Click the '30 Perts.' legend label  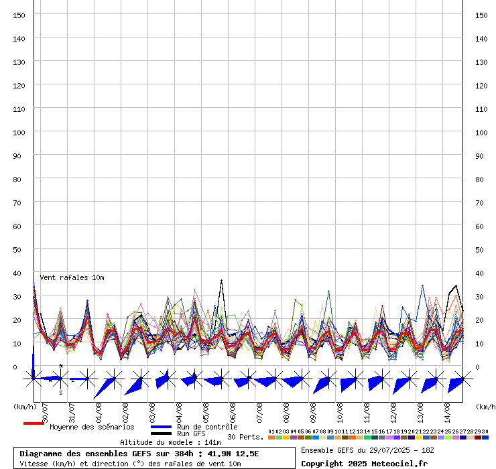[x=245, y=437]
